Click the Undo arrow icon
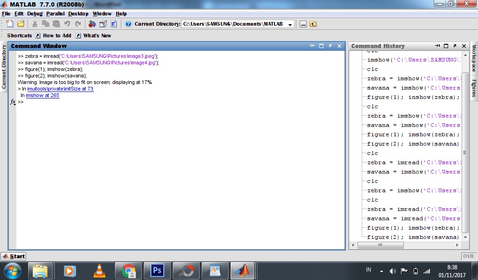Image resolution: width=478 pixels, height=280 pixels. (67, 24)
